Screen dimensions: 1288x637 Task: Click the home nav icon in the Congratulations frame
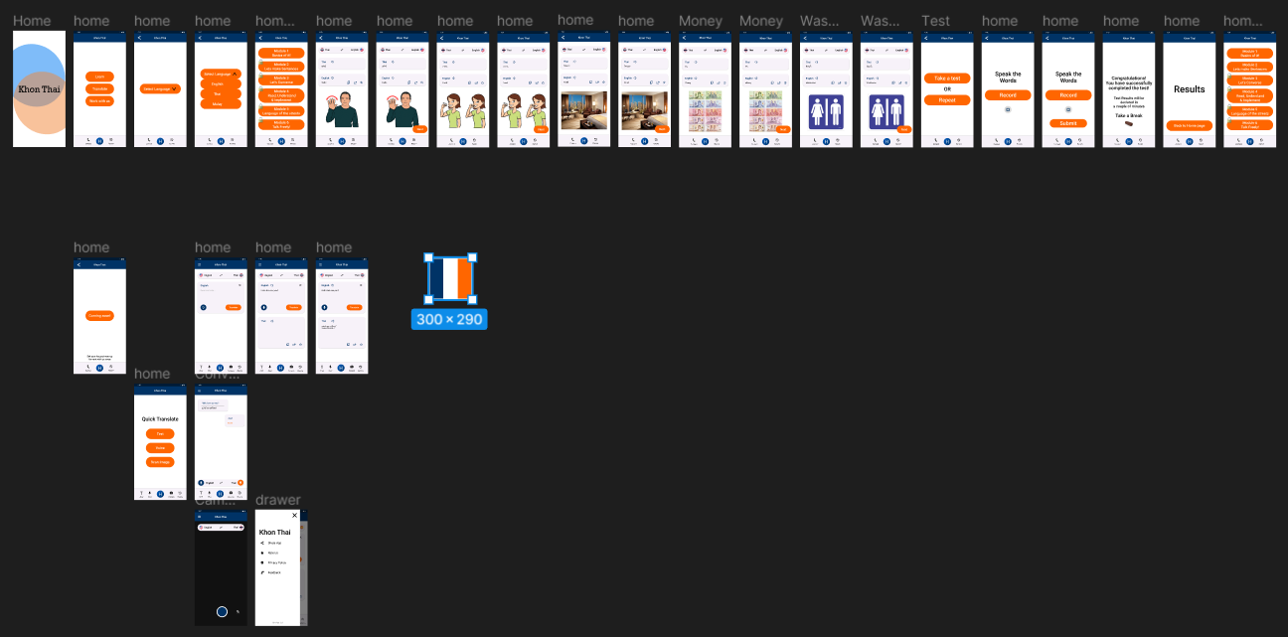click(x=1129, y=140)
